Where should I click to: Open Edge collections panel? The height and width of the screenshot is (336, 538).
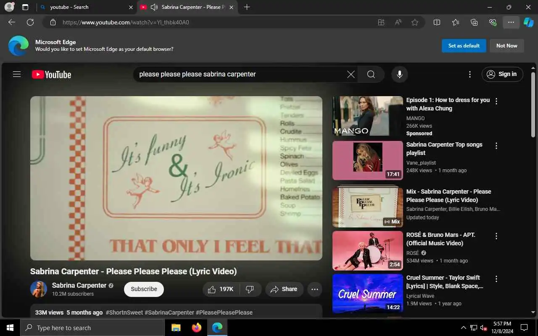[474, 22]
